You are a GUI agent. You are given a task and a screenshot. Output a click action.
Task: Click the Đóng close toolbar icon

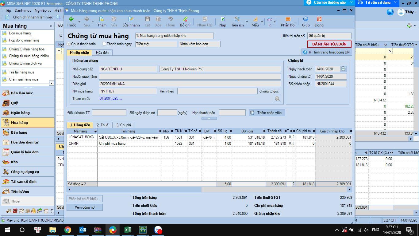[x=319, y=19]
